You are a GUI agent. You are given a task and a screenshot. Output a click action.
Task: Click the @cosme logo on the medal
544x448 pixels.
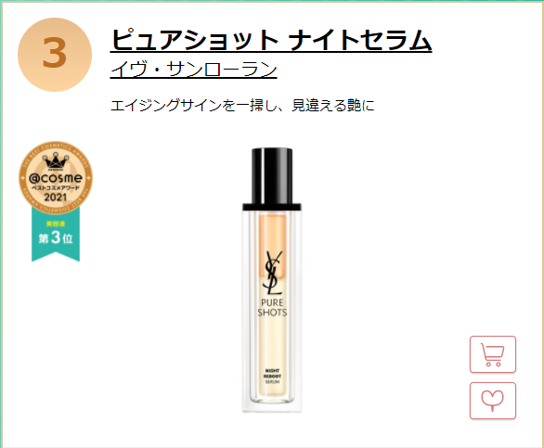click(56, 178)
